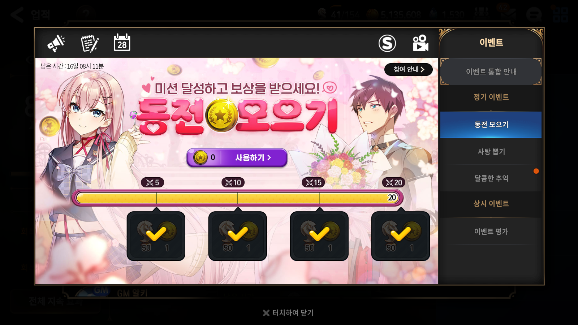
Task: Open 참여 안내 participation guide
Action: pyautogui.click(x=408, y=69)
